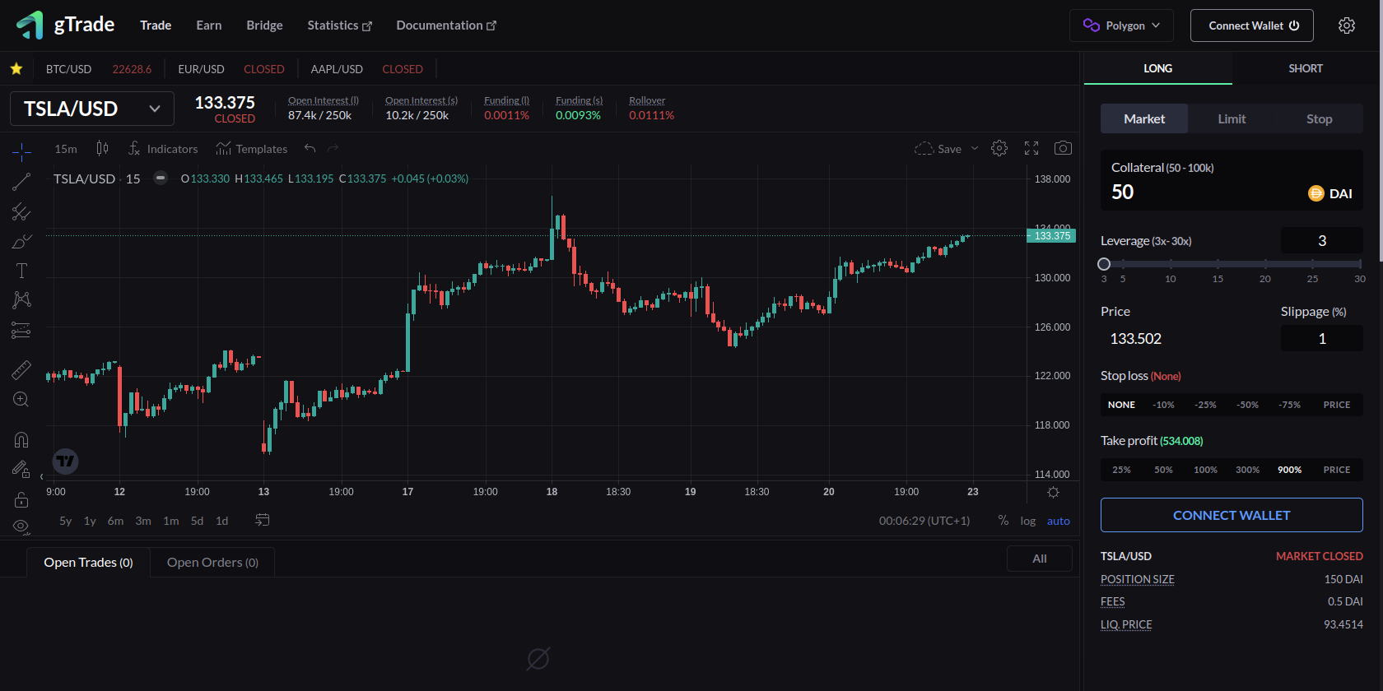Click the gTrade logo
The height and width of the screenshot is (691, 1383).
click(65, 25)
